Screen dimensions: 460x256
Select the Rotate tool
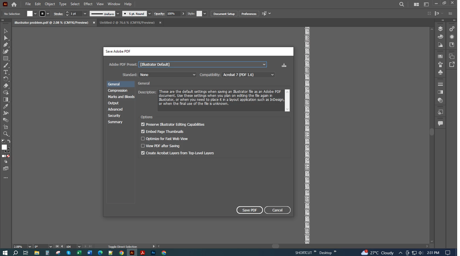pos(5,79)
